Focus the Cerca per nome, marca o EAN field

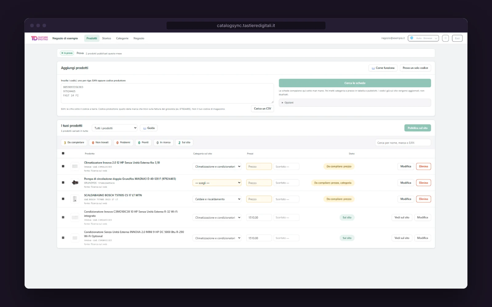(403, 143)
